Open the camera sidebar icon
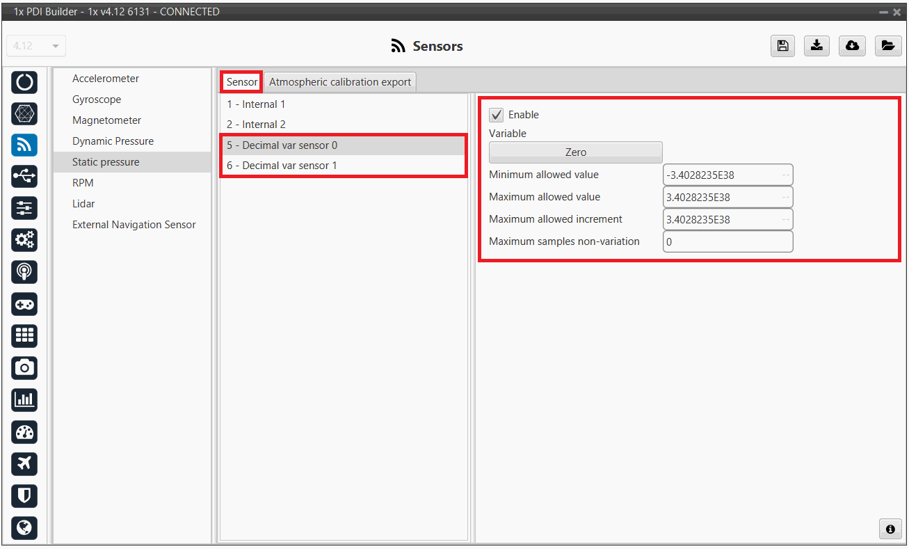The image size is (909, 549). [24, 367]
